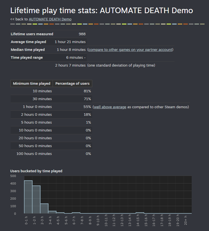The image size is (209, 231).
Task: Click the 500 y-axis label
Action: pyautogui.click(x=13, y=176)
